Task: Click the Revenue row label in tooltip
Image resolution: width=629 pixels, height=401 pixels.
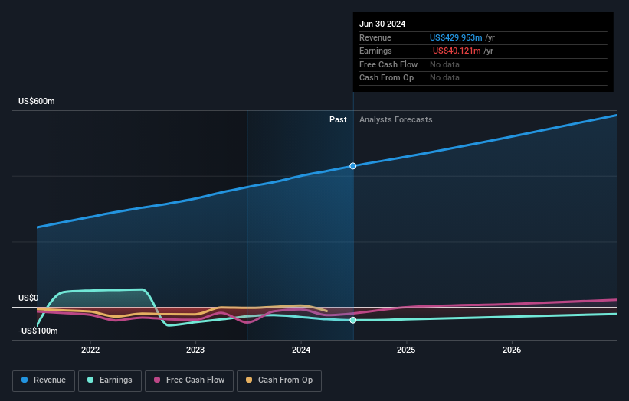Action: 375,37
